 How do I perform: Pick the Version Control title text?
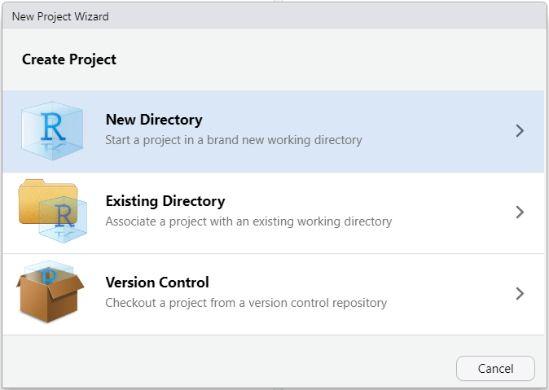157,283
